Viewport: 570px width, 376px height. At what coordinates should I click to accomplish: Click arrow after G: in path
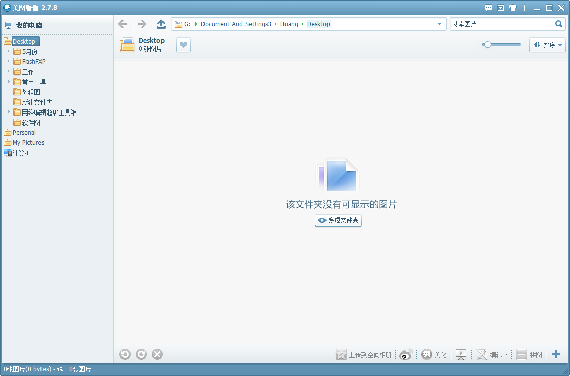tap(196, 24)
